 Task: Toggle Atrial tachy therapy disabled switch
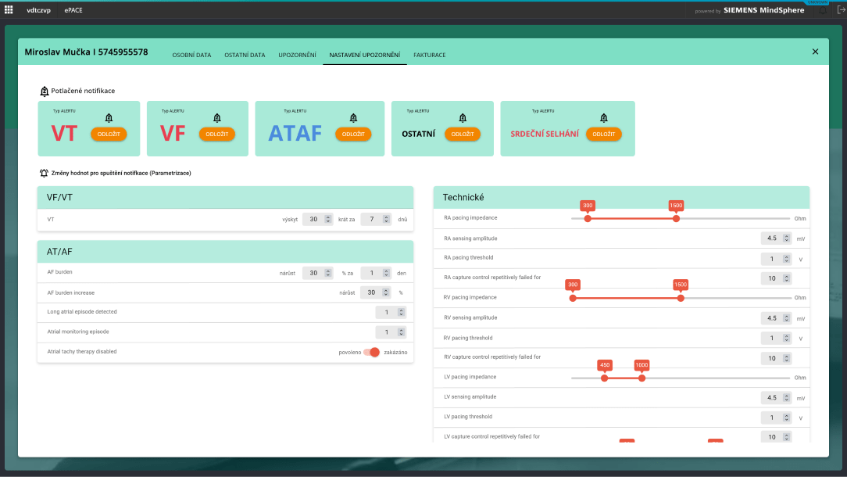pos(371,352)
